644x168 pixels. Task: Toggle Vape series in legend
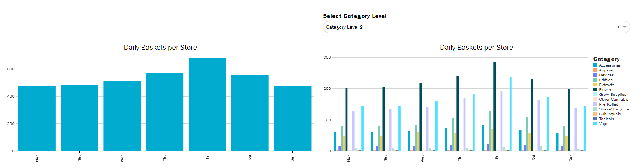pyautogui.click(x=604, y=123)
